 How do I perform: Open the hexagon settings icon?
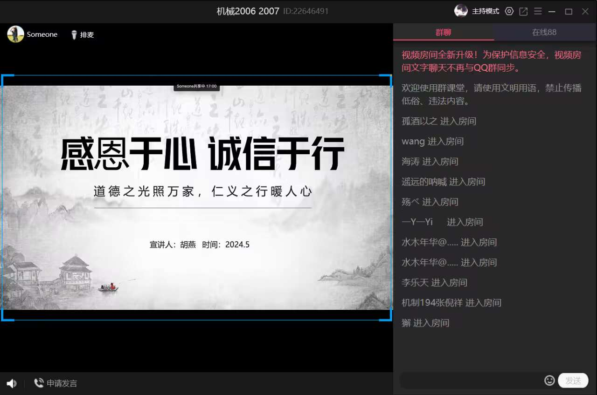tap(509, 11)
